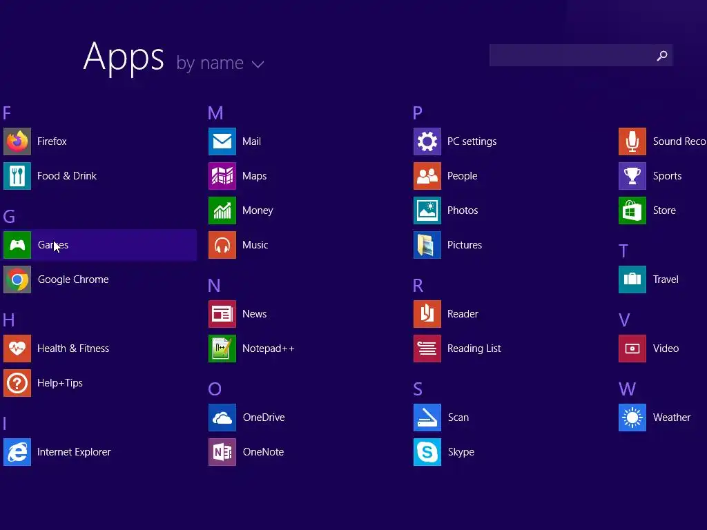The height and width of the screenshot is (530, 707).
Task: Open the Sports trophy icon
Action: [632, 176]
